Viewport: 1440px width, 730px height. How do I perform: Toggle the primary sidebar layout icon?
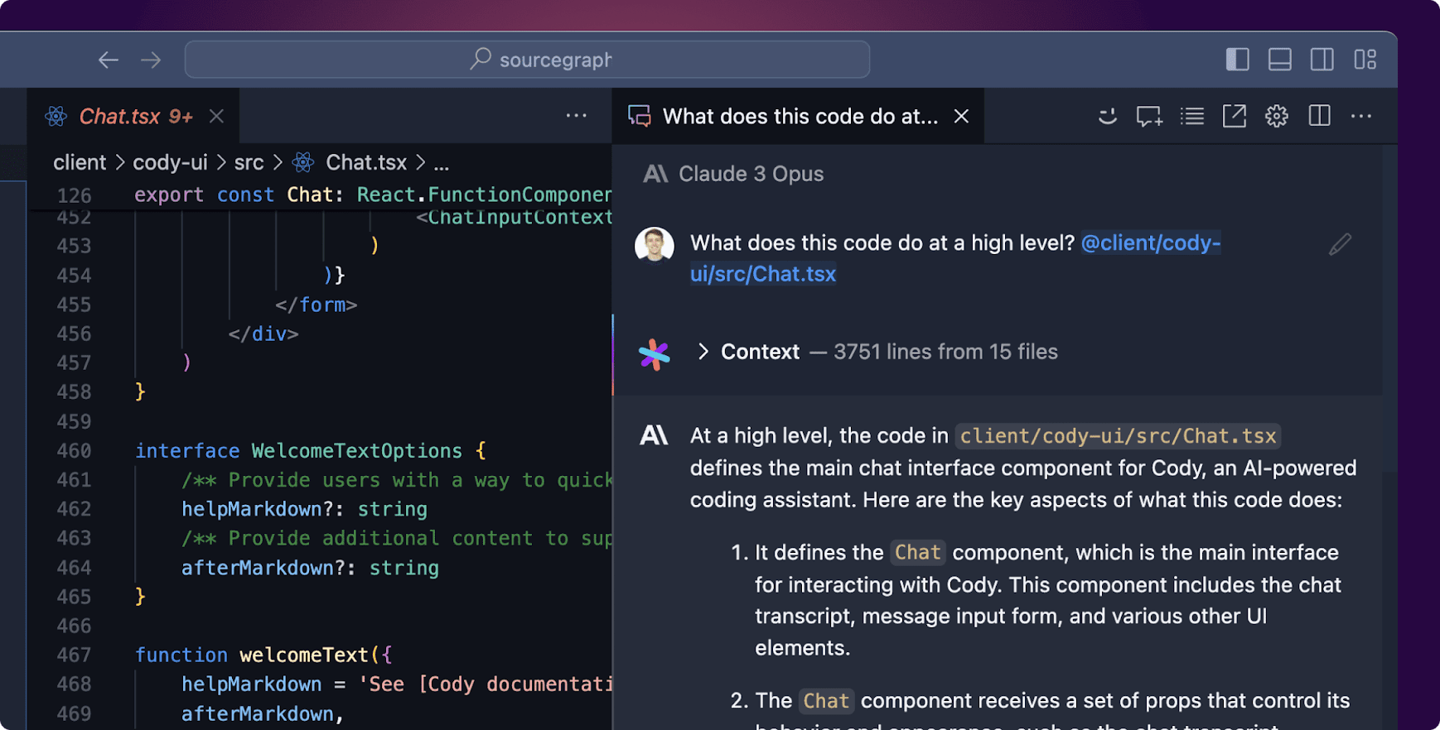point(1238,60)
